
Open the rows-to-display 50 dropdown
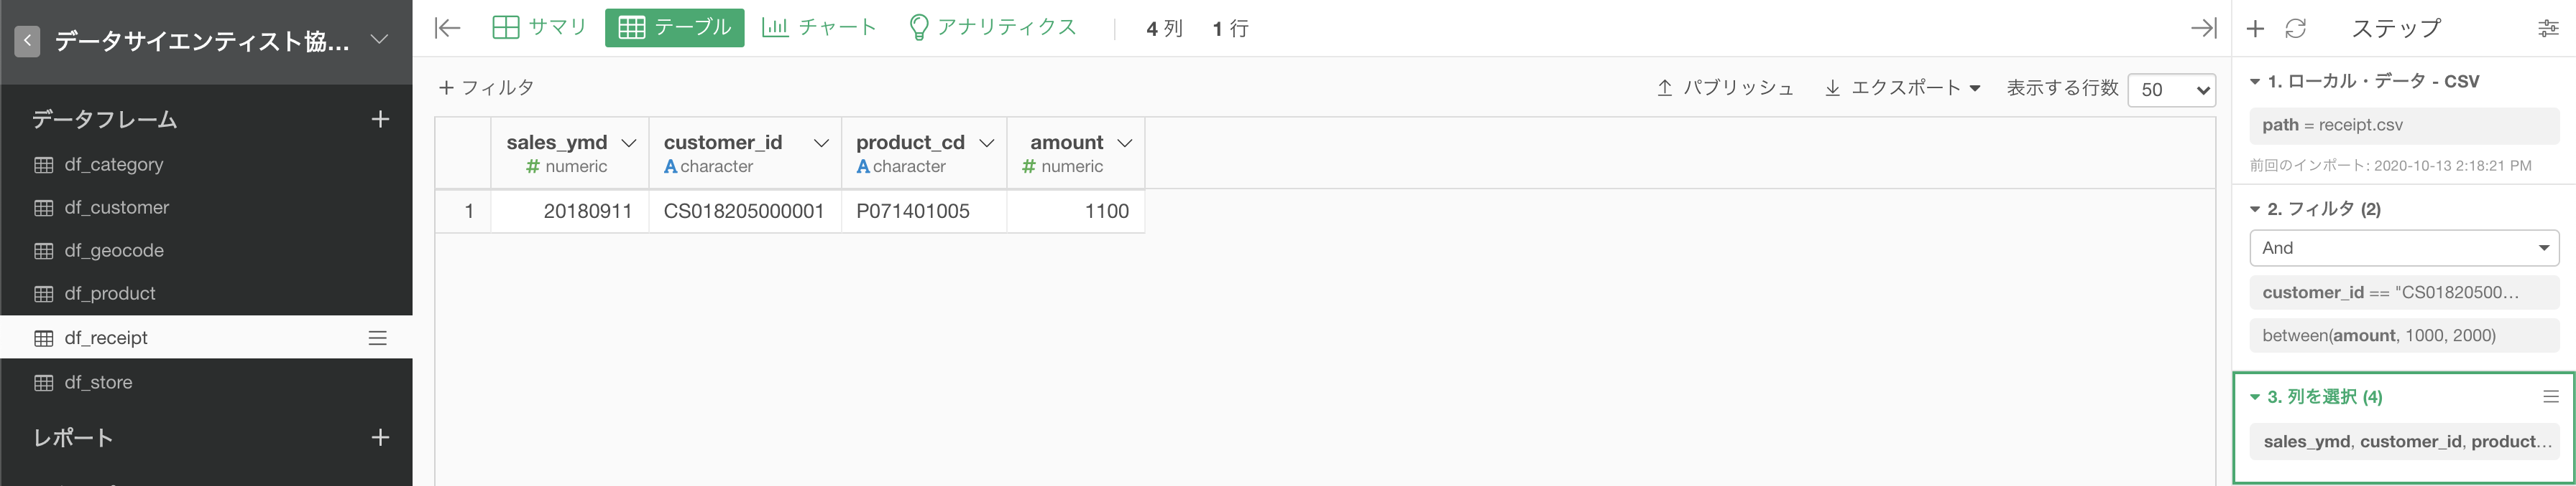point(2171,90)
